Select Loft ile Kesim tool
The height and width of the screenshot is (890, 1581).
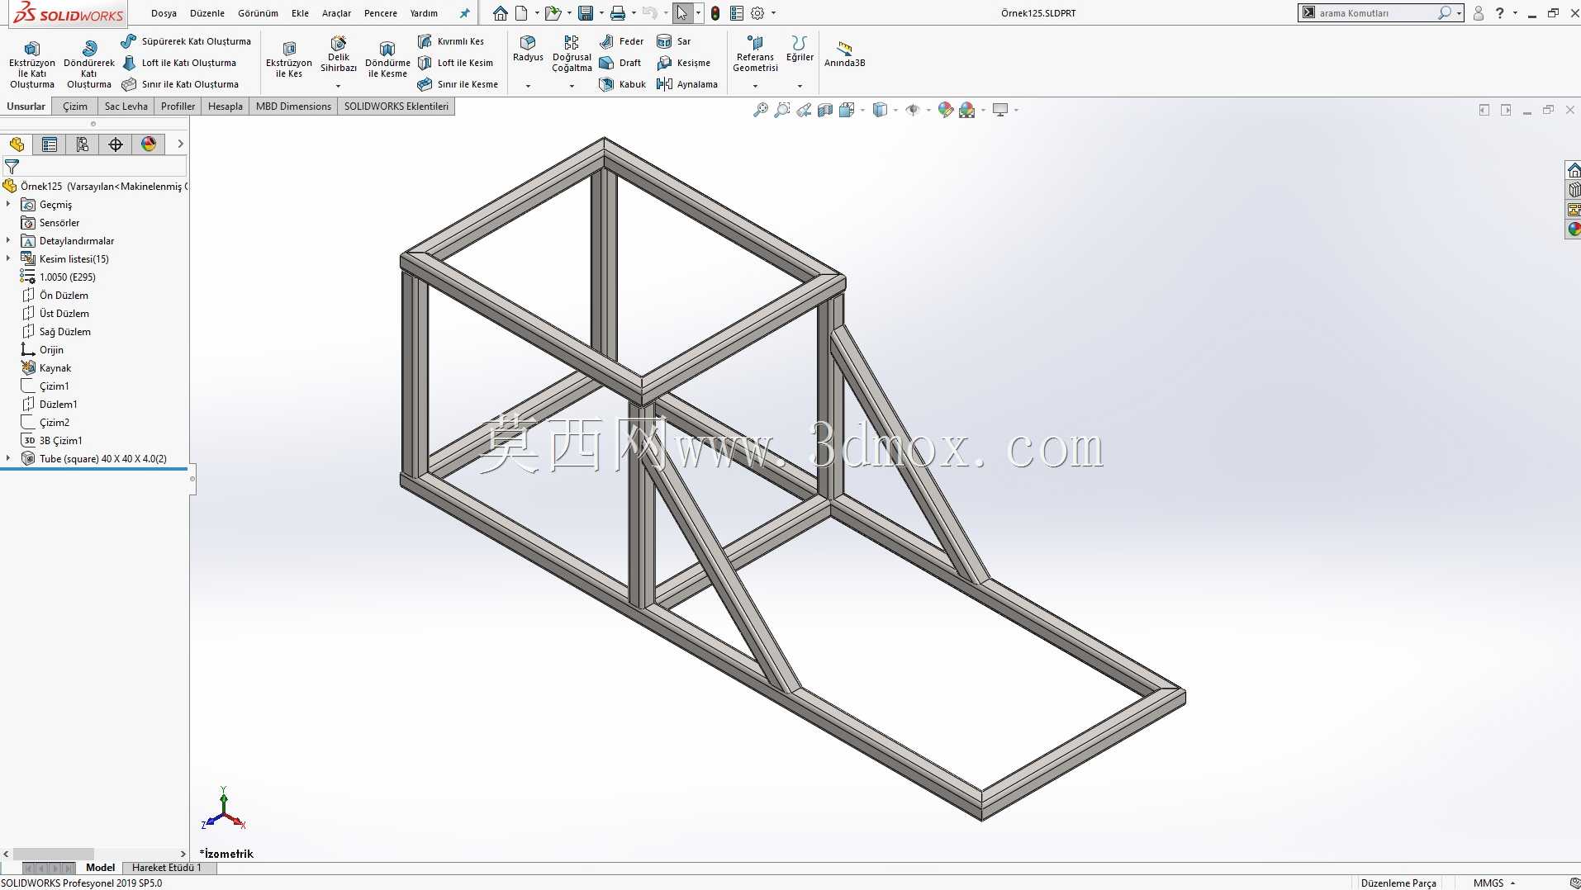click(455, 63)
